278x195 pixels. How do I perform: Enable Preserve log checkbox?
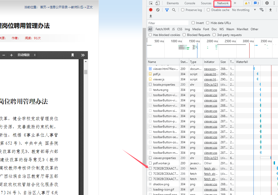(183, 10)
